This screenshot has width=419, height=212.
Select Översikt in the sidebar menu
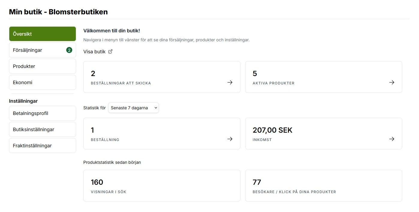click(x=42, y=34)
